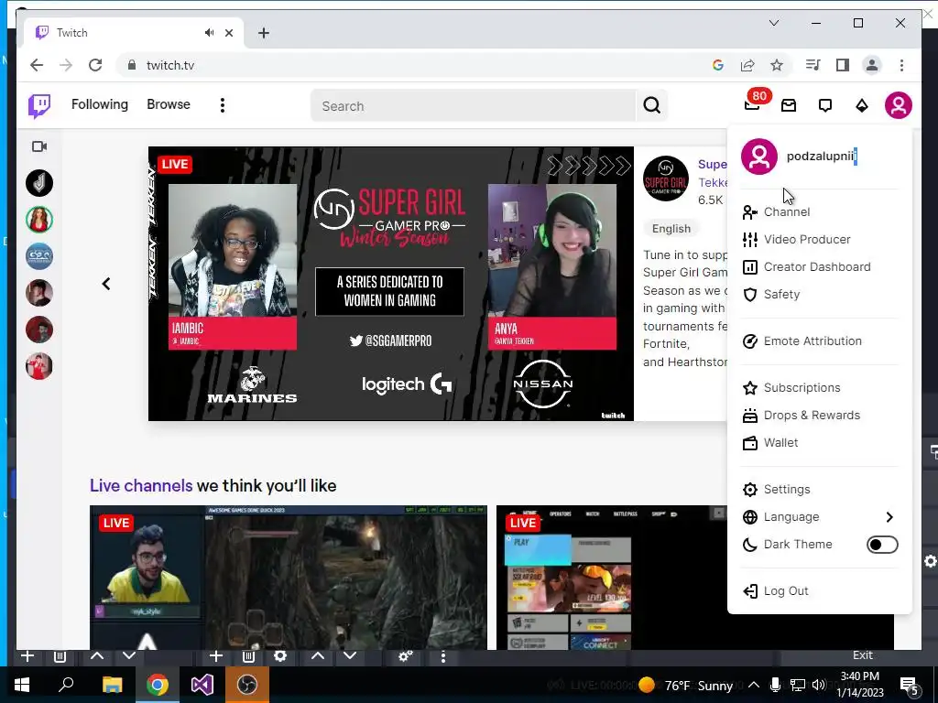This screenshot has width=938, height=703.
Task: Click the twitch.tv address bar
Action: click(x=413, y=65)
